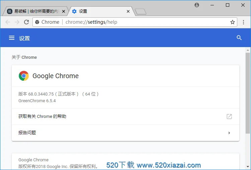This screenshot has height=170, width=251.
Task: Click the version text 68.0.3440.75
Action: [41, 94]
